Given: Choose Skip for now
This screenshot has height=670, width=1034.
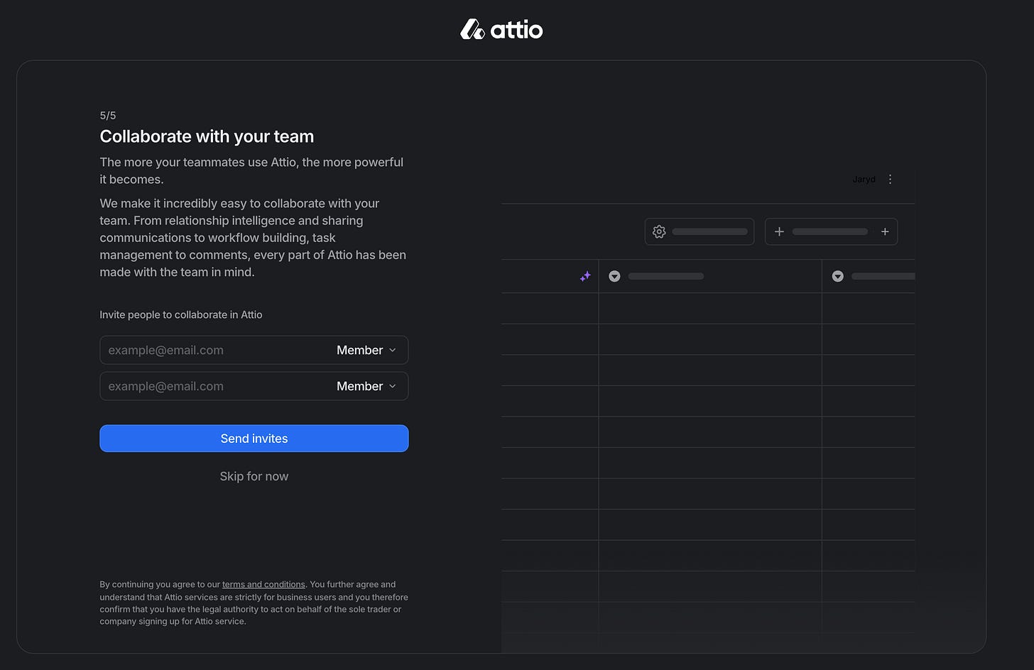Looking at the screenshot, I should coord(254,476).
